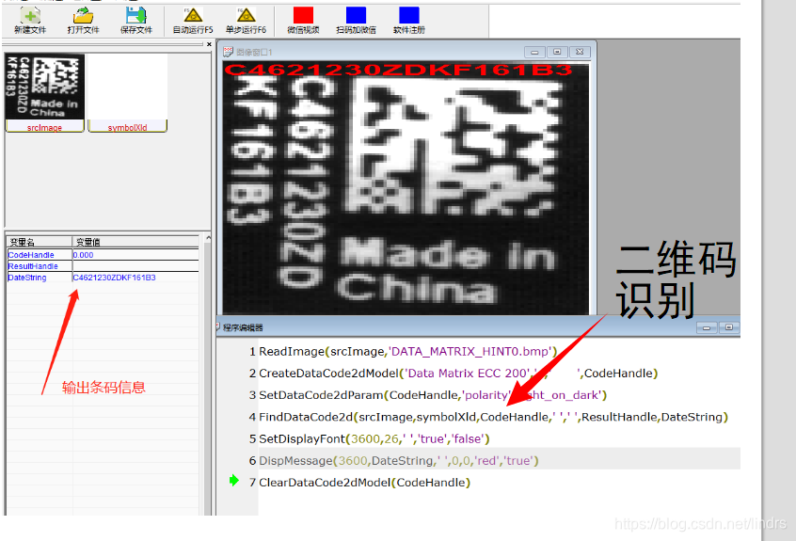Maximize the 图像窗口1 image window
This screenshot has width=796, height=541.
557,52
